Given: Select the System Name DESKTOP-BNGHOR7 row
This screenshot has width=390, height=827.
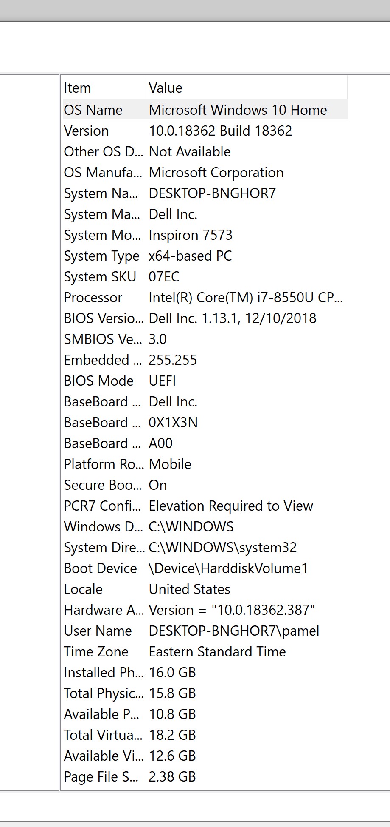Looking at the screenshot, I should click(205, 193).
